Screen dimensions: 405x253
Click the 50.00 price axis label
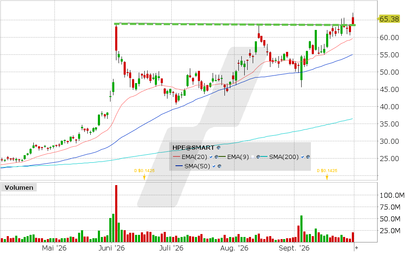pyautogui.click(x=389, y=72)
